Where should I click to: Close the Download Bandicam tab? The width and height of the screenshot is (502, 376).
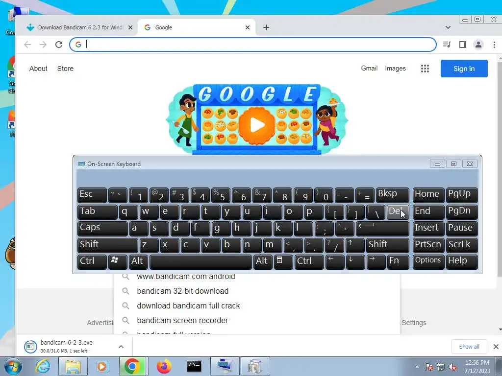tap(130, 27)
